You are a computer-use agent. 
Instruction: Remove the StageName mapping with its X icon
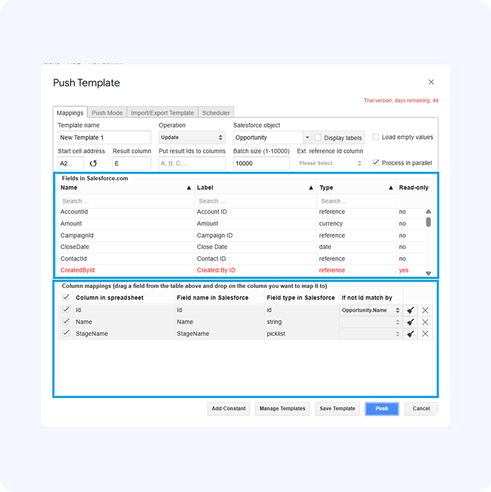click(x=425, y=333)
